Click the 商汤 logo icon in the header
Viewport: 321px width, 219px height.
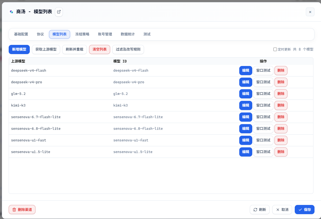tap(11, 12)
